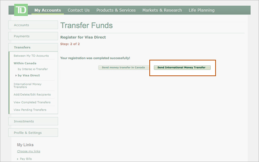Click Register for Visa Direct text
This screenshot has width=259, height=162.
[x=83, y=37]
